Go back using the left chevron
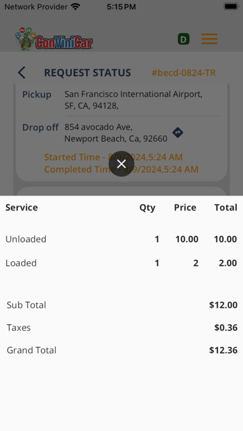The image size is (243, 431). [x=22, y=72]
